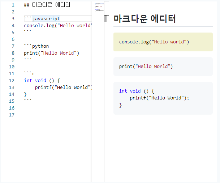Place cursor on editor's print("Hello World") line
This screenshot has height=183, width=220.
tap(51, 53)
